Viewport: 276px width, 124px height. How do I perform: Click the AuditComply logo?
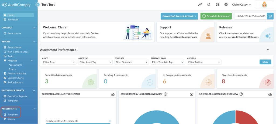16,5
